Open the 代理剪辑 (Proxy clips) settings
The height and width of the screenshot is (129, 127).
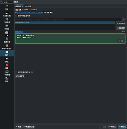click(x=7, y=21)
